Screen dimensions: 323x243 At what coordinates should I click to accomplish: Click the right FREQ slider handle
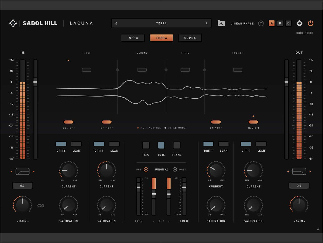pyautogui.click(x=184, y=187)
